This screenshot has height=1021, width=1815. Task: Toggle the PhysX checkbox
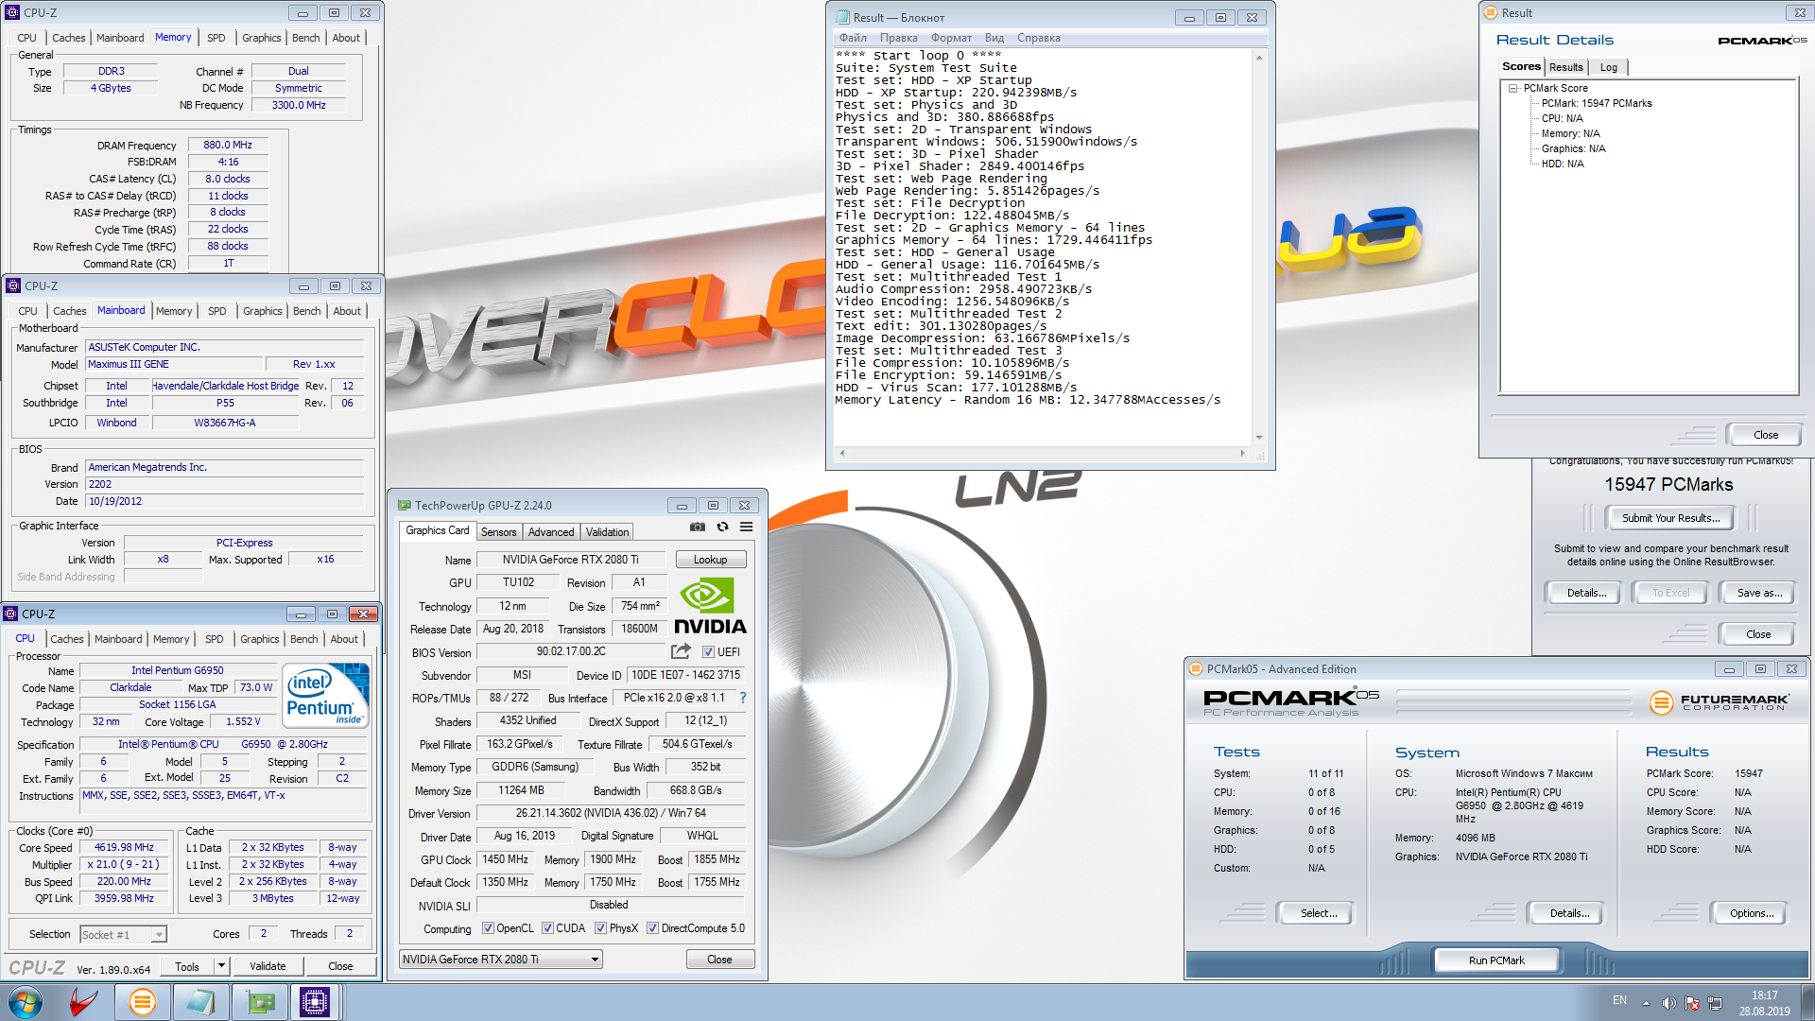pyautogui.click(x=600, y=928)
